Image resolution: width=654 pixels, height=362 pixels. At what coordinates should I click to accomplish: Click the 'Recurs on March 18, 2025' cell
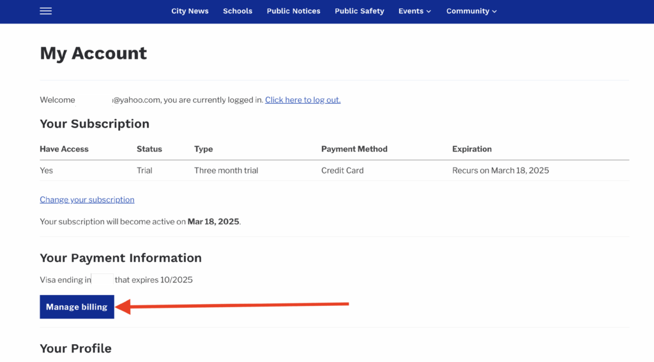pos(500,171)
